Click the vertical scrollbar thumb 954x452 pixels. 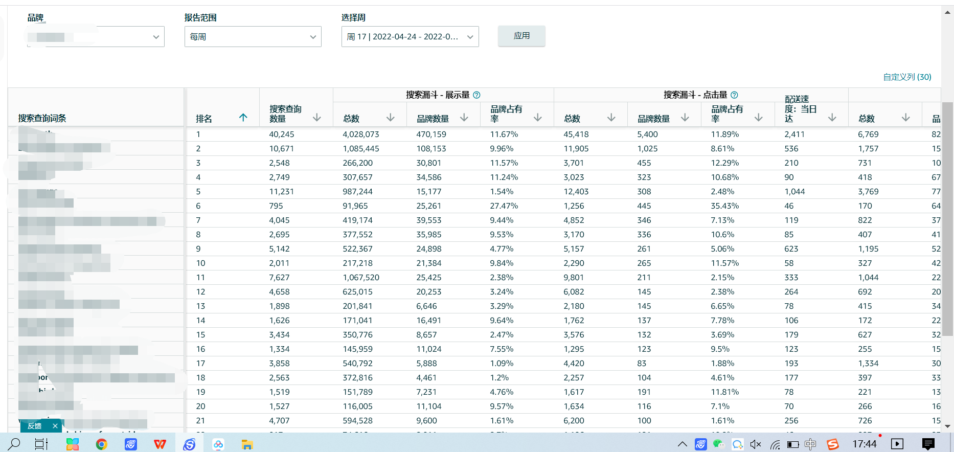point(947,219)
